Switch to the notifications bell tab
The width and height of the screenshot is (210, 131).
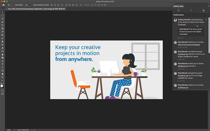click(204, 10)
